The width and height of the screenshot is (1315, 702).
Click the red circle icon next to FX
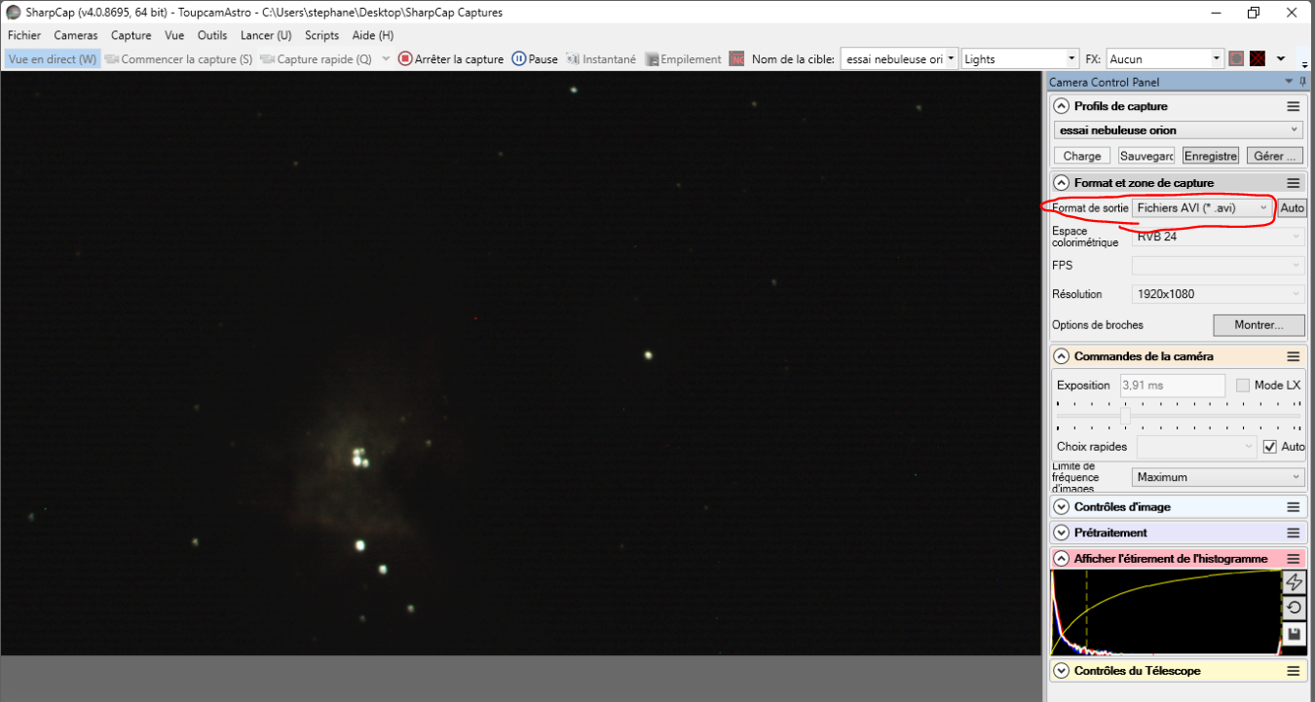pyautogui.click(x=1236, y=59)
